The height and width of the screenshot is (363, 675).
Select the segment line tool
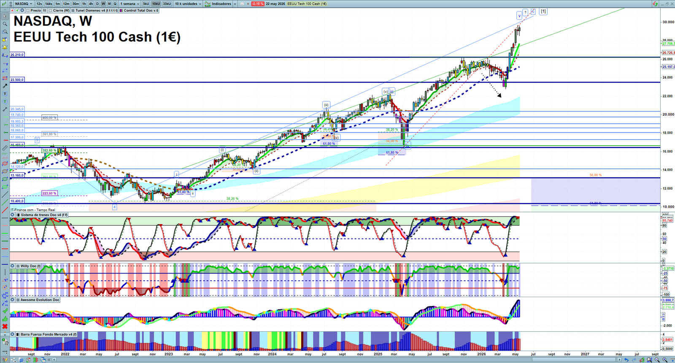(x=5, y=109)
